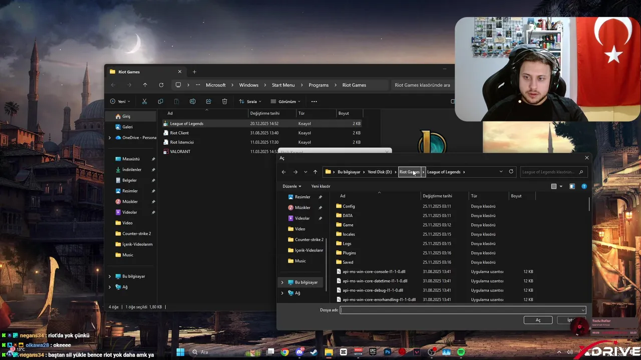Image resolution: width=641 pixels, height=360 pixels.
Task: Sort by Boyut column in Aç dialog
Action: click(x=522, y=196)
